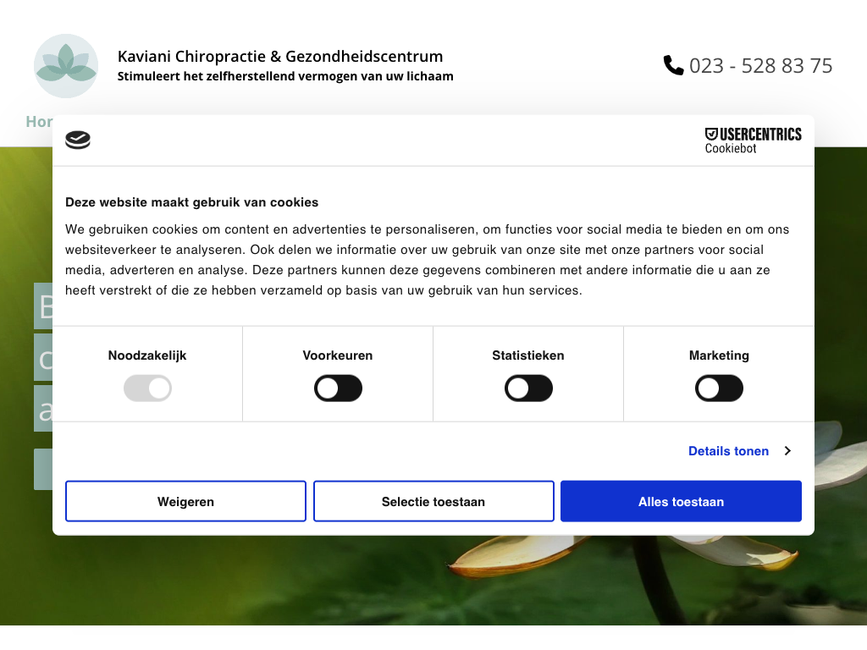Click the Selectie toestaan button
Image resolution: width=867 pixels, height=650 pixels.
[433, 502]
